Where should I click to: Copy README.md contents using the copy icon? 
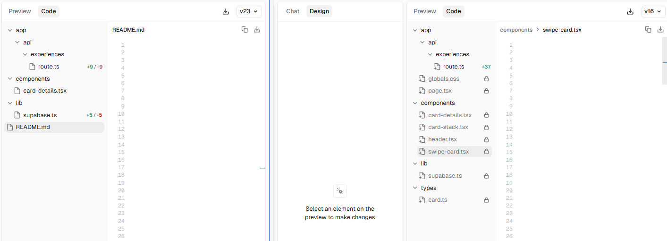(245, 29)
